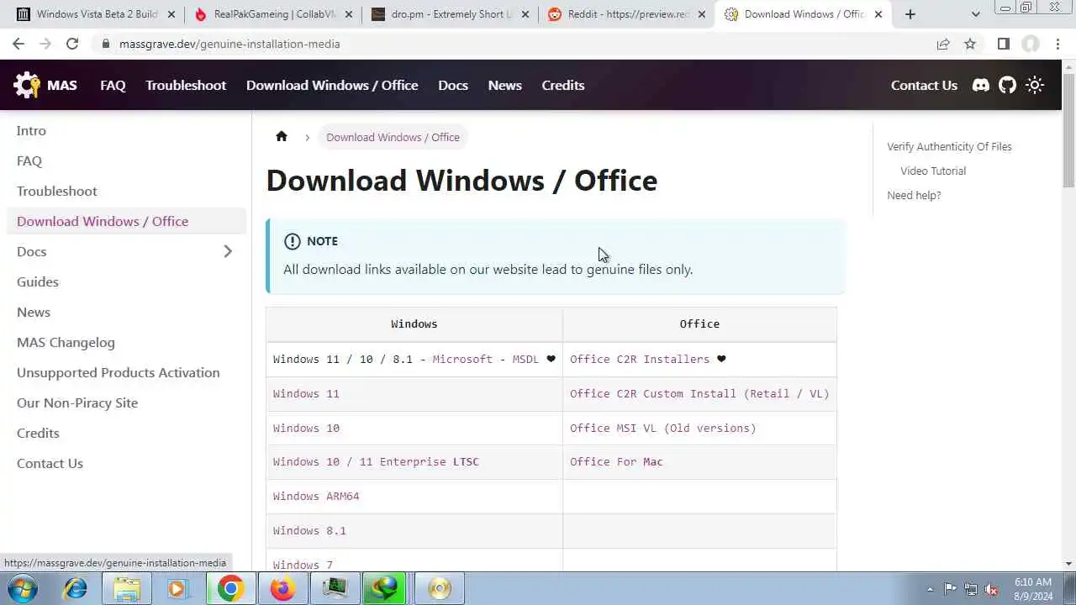Open the Windows 11 download link
This screenshot has height=605, width=1076.
[x=306, y=393]
